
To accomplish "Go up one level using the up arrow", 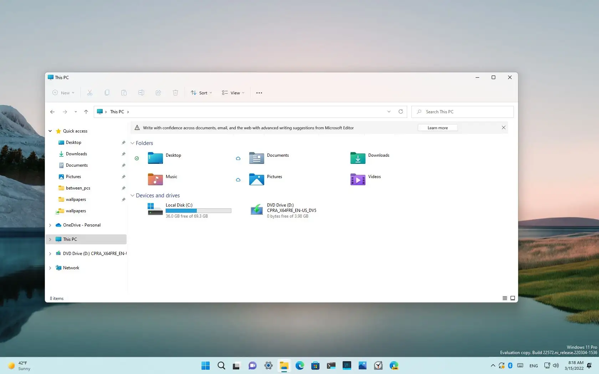I will pyautogui.click(x=86, y=111).
